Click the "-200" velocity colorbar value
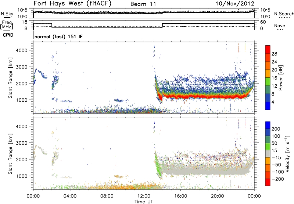Image resolution: width=294 pixels, height=204 pixels. click(278, 179)
